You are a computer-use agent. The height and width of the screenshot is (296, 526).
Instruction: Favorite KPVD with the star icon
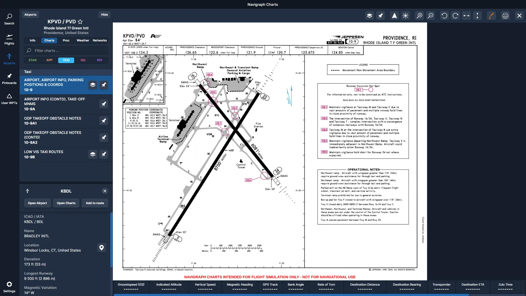[x=80, y=22]
